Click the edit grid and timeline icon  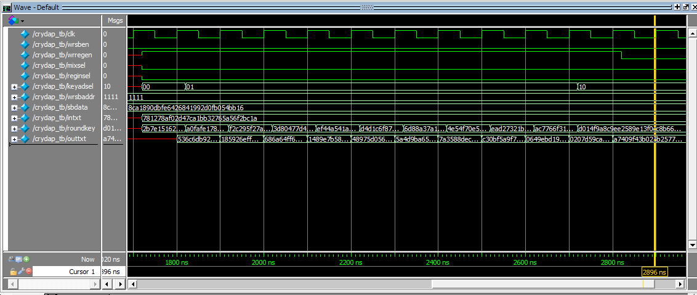18,259
